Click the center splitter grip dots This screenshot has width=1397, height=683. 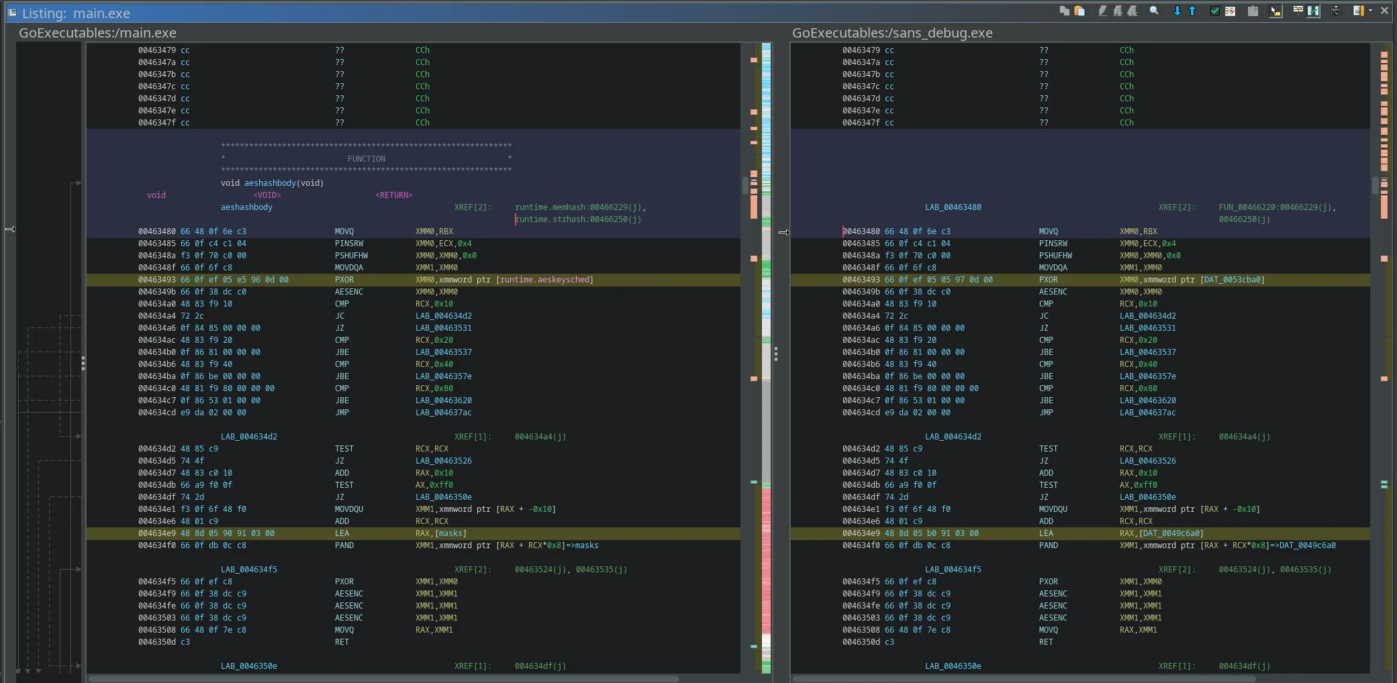776,354
